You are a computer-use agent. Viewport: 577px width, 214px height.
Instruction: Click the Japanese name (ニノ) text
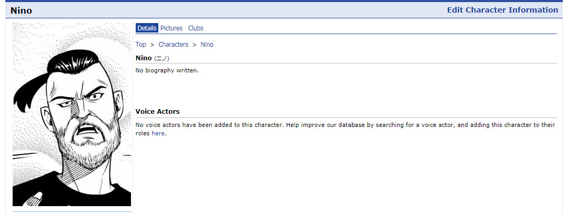point(161,58)
